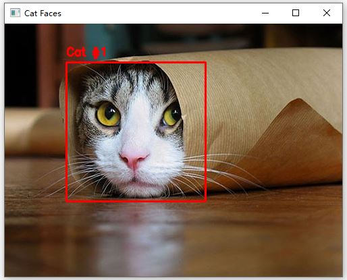Click the Cat Faces title text
Image resolution: width=347 pixels, height=280 pixels.
[43, 13]
